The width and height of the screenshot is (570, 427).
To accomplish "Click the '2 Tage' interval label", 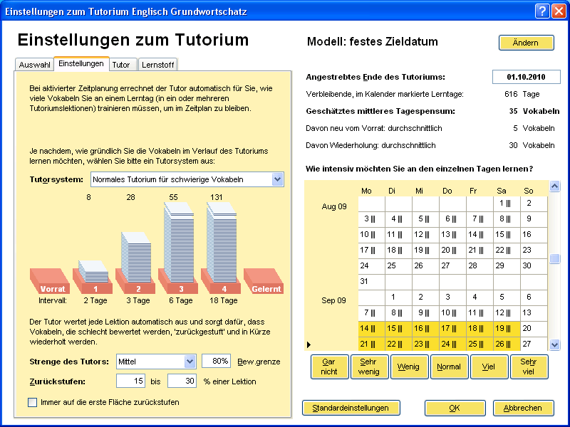I will pyautogui.click(x=95, y=300).
